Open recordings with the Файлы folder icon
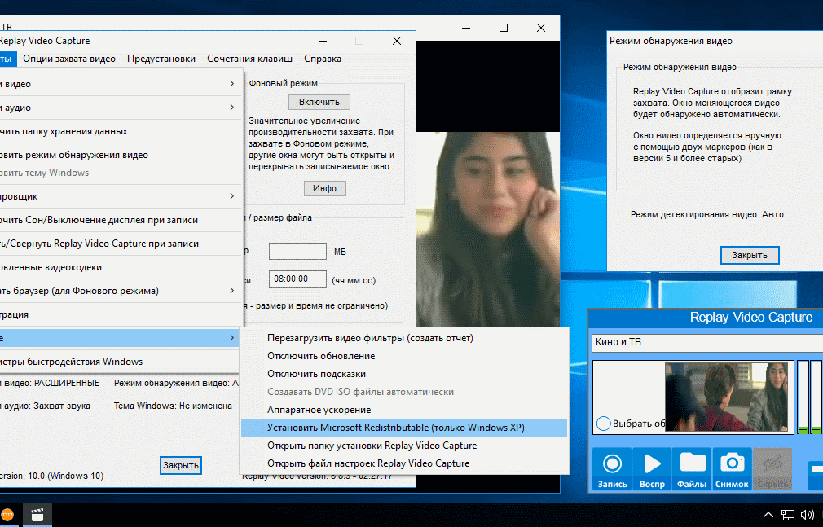Screen dimensions: 823x527 [x=692, y=468]
